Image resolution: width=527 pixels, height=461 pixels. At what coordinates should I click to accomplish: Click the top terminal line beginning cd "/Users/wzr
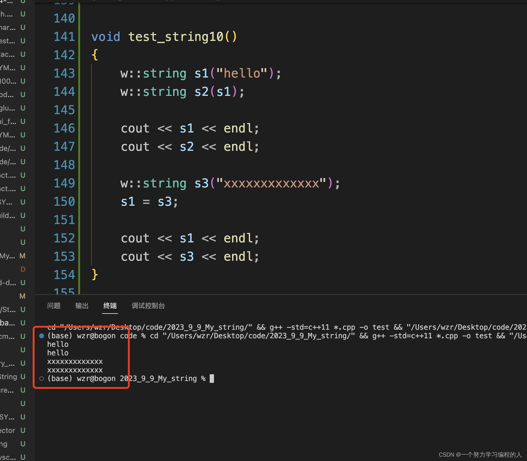click(x=287, y=327)
